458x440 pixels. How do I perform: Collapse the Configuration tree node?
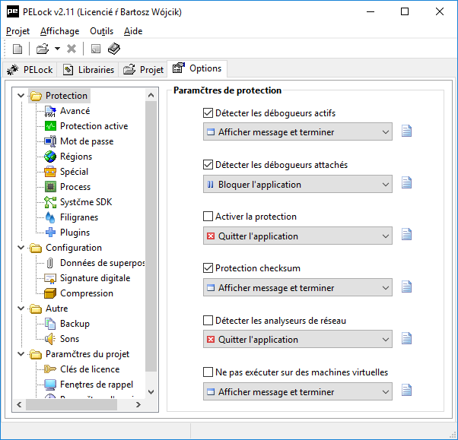21,248
